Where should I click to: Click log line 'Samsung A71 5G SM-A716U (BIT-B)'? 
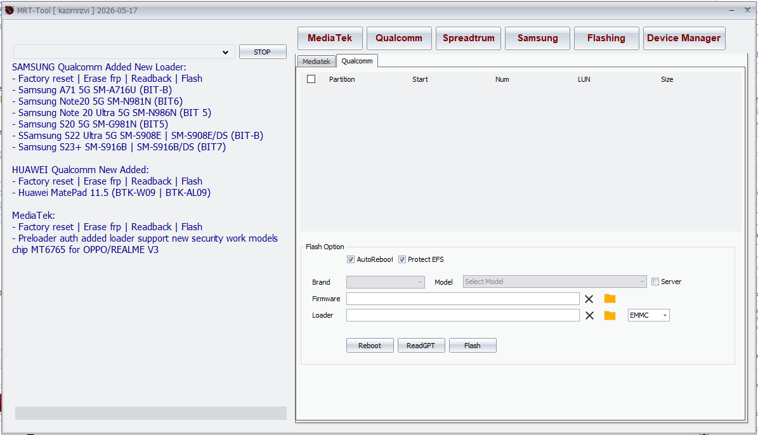92,90
